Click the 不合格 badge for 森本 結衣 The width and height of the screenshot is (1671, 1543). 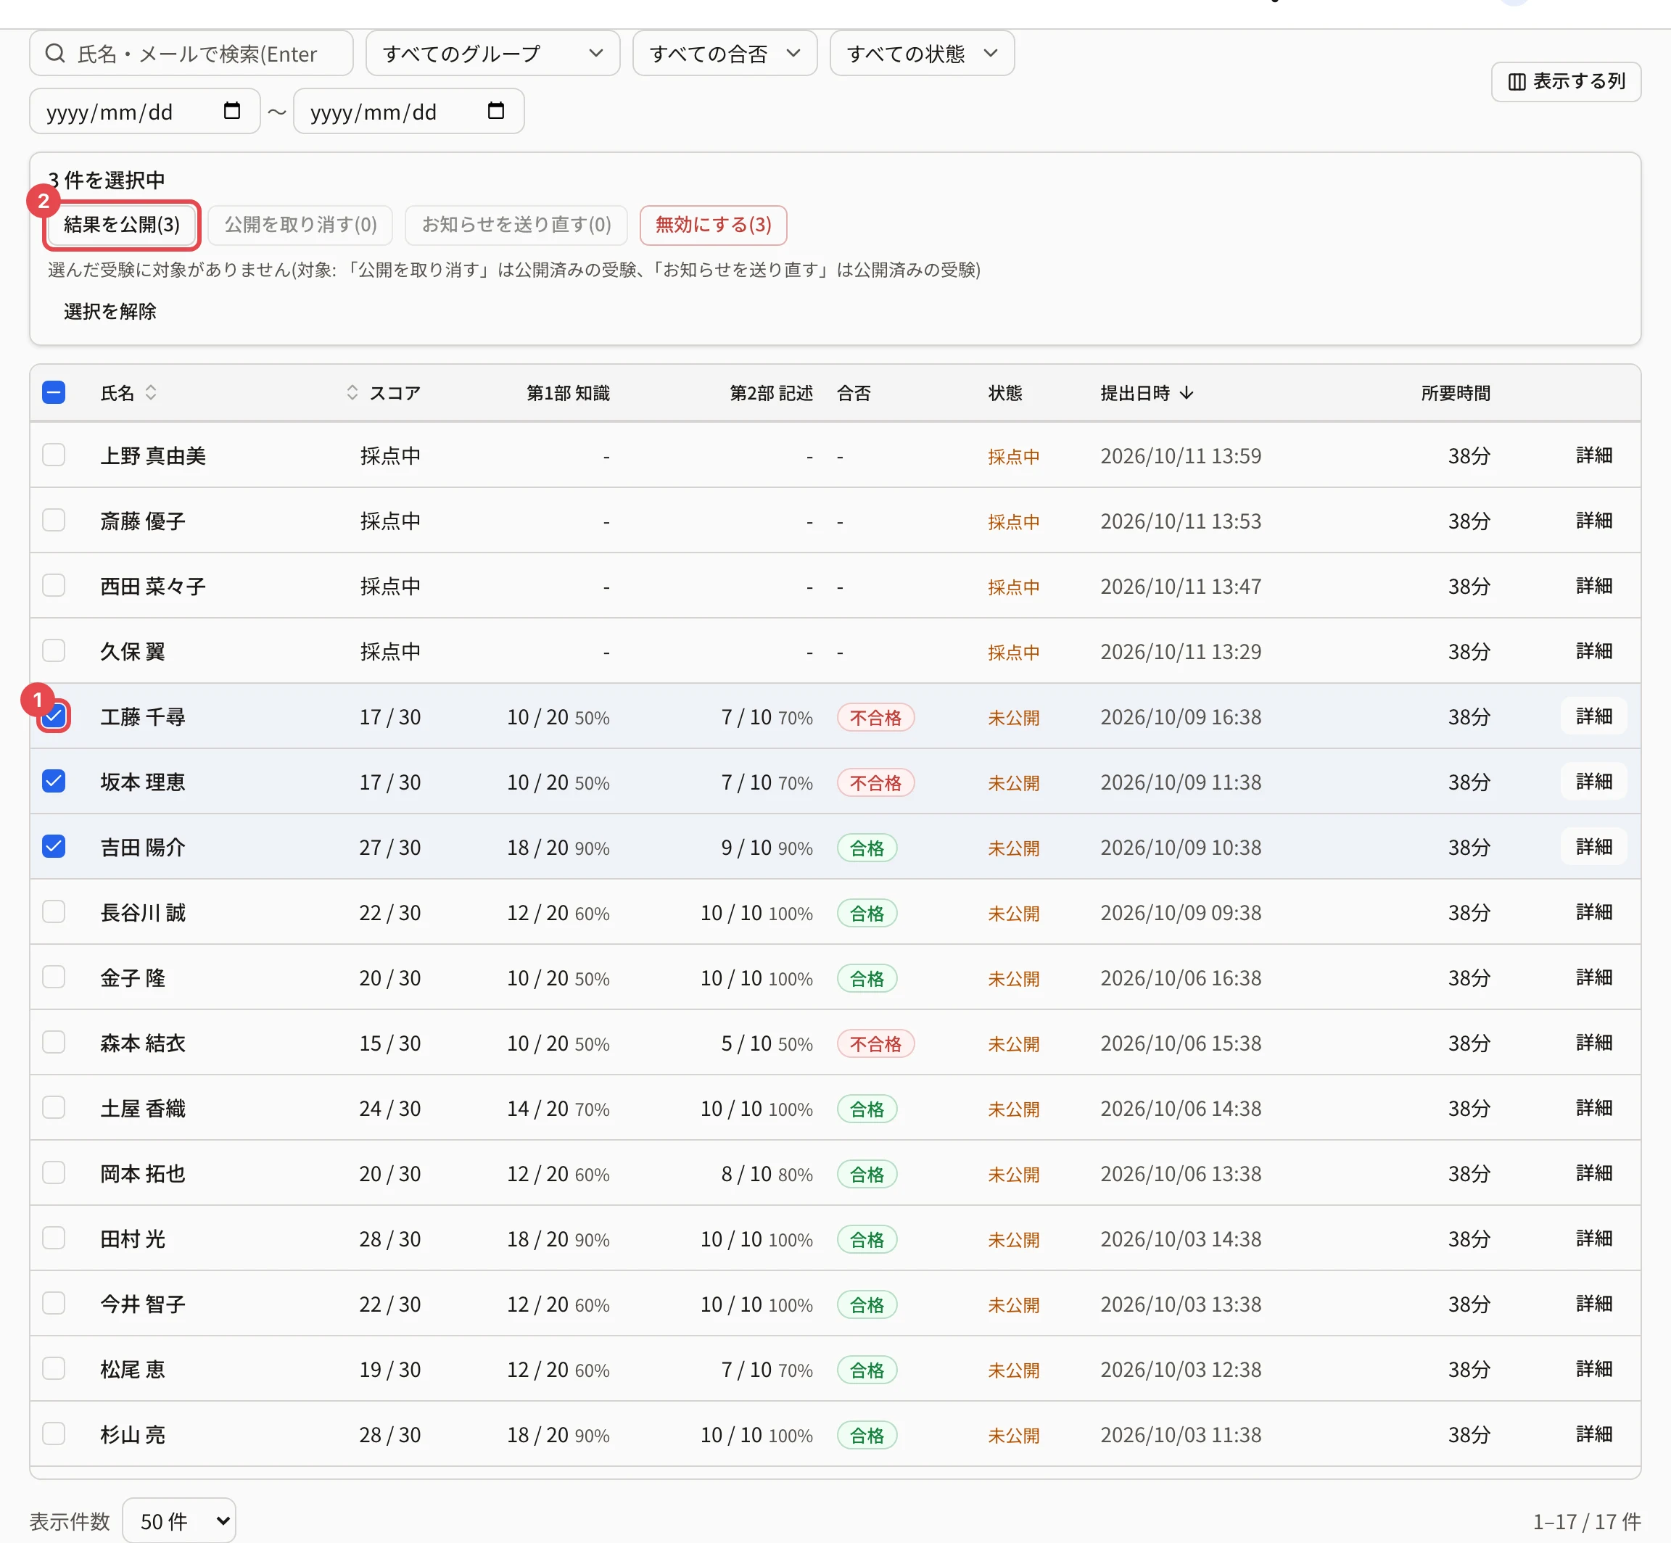(x=875, y=1043)
